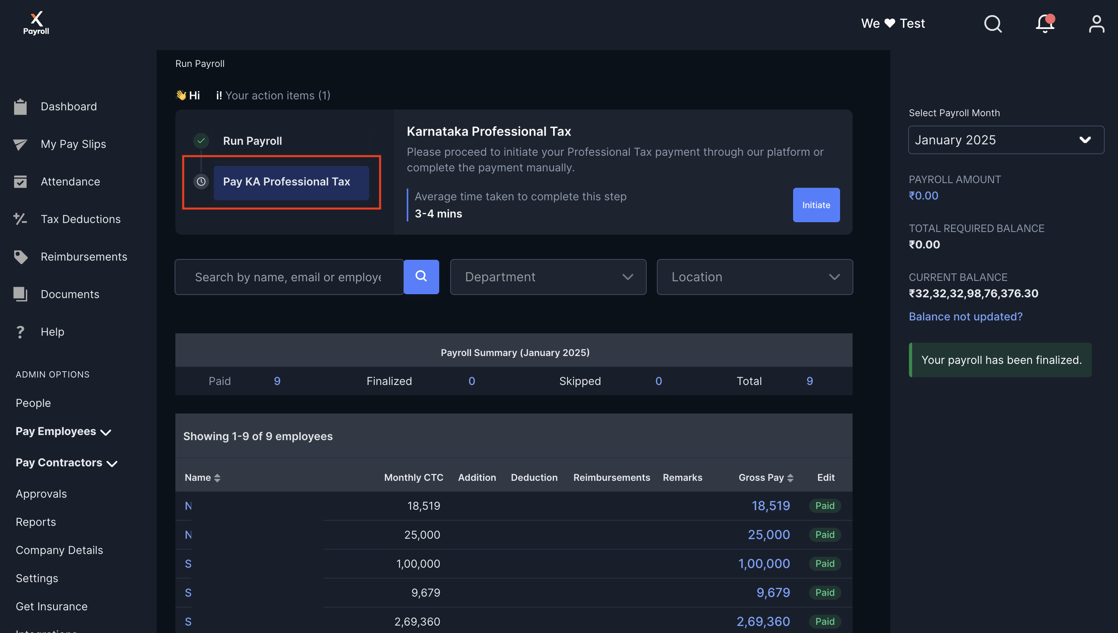Click the Dashboard sidebar icon
1118x633 pixels.
[20, 107]
